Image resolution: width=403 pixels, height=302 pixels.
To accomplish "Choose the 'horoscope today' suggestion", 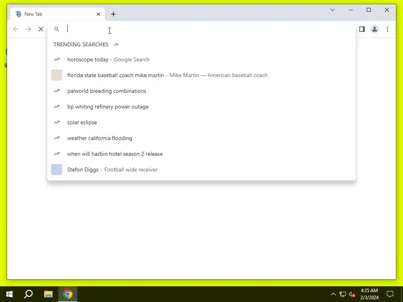I will (x=201, y=60).
